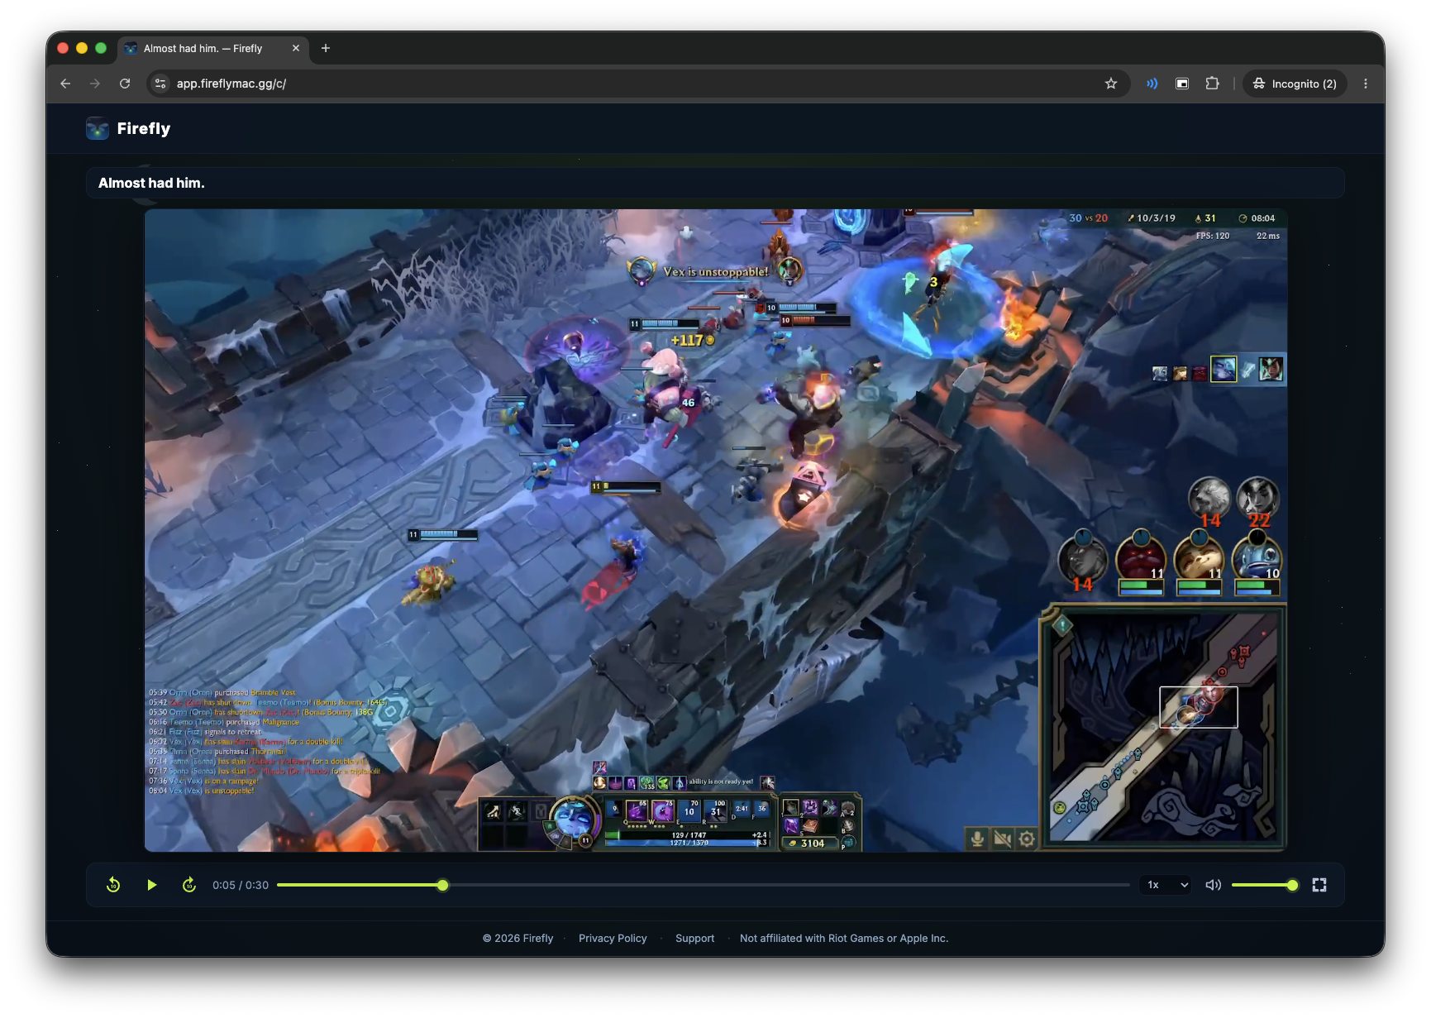Image resolution: width=1431 pixels, height=1018 pixels.
Task: Rewind the clip ten seconds
Action: pyautogui.click(x=113, y=885)
